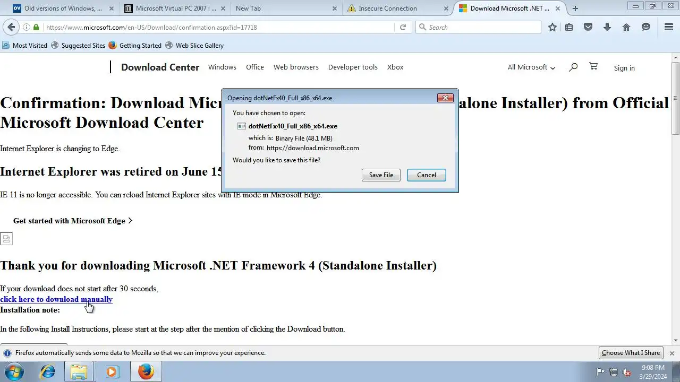
Task: Open Developer tools navigation item
Action: click(x=353, y=67)
